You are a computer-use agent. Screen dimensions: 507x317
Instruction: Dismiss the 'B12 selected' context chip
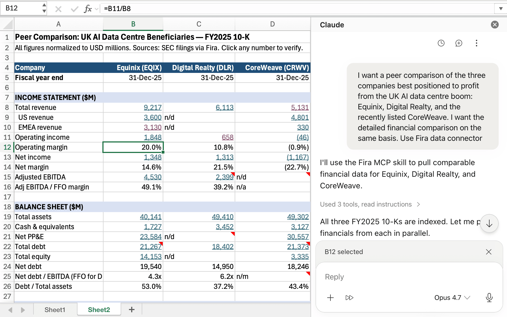[488, 252]
